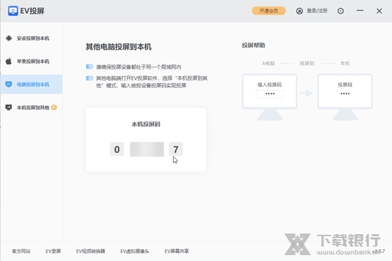Open the hexagon settings icon
This screenshot has width=392, height=261.
pos(340,11)
